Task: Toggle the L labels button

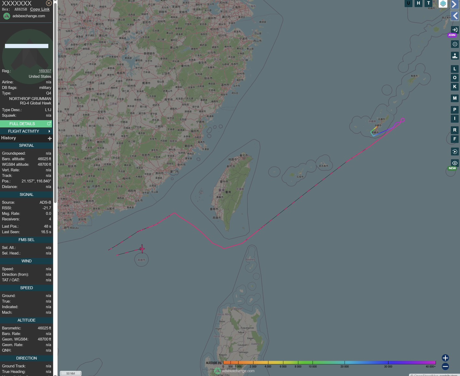Action: point(454,69)
